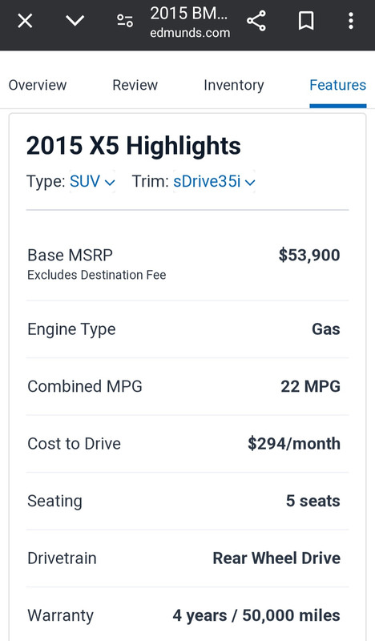
Task: Tap the minimize chevron icon in toolbar
Action: tap(75, 21)
